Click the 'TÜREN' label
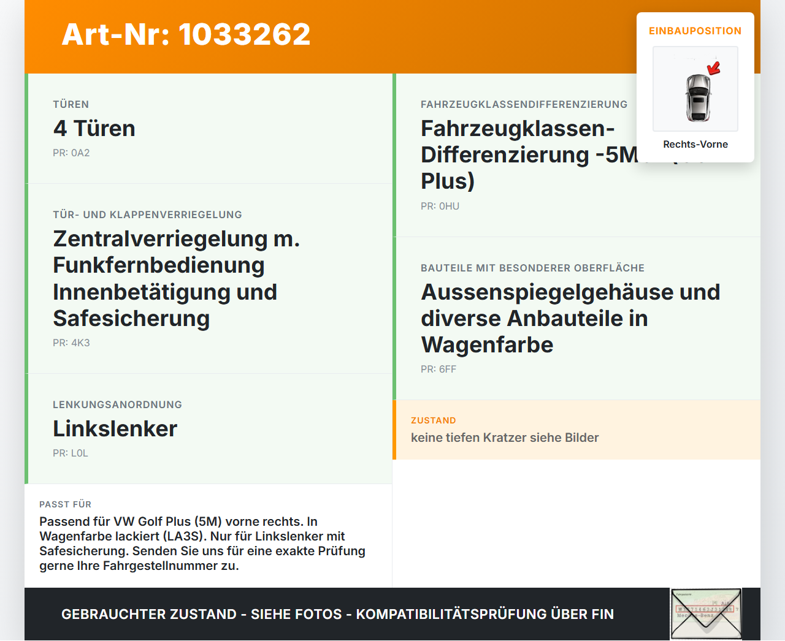The width and height of the screenshot is (785, 641). [x=71, y=104]
